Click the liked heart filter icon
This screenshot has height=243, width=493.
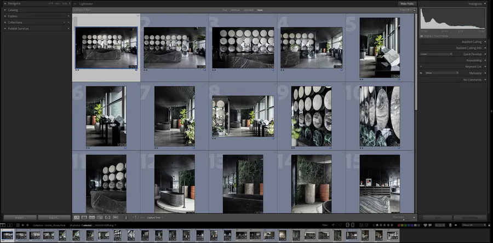pyautogui.click(x=425, y=225)
